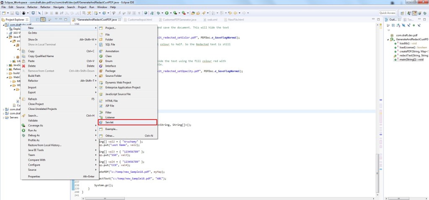
Task: Click the Save icon in the main toolbar
Action: 12,13
